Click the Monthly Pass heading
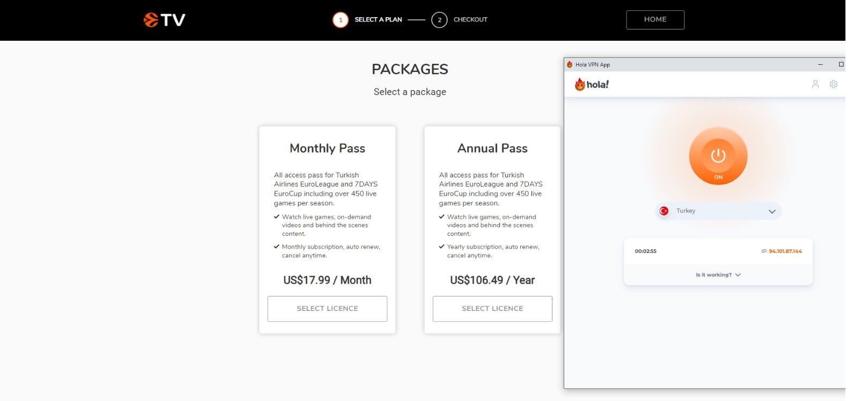Viewport: 859px width, 401px height. coord(327,148)
